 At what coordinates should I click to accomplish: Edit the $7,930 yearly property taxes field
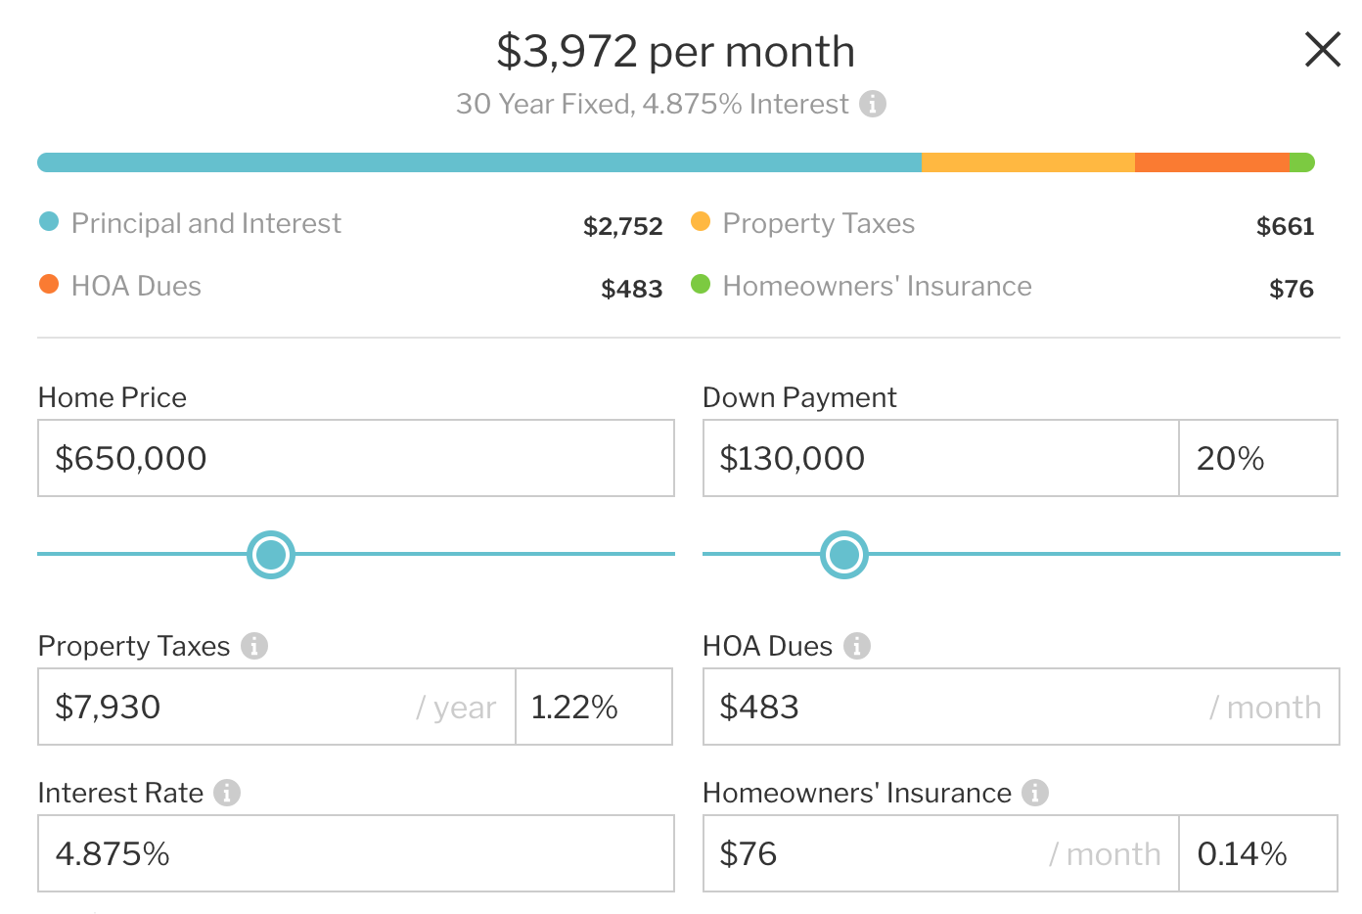click(x=277, y=707)
